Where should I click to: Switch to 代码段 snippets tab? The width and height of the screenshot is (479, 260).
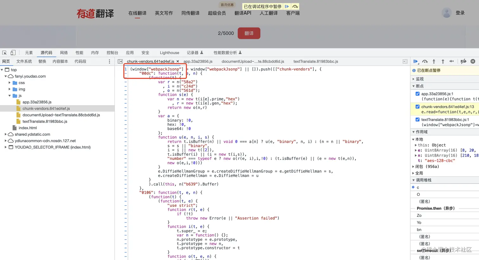pyautogui.click(x=80, y=61)
